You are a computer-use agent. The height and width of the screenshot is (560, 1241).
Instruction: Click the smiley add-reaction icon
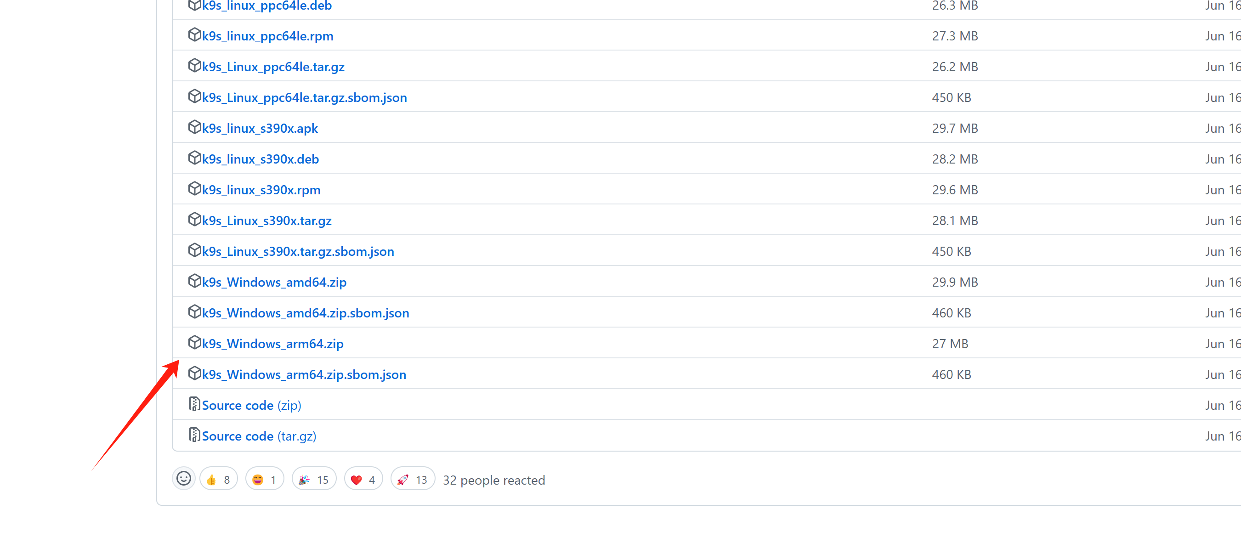point(183,479)
